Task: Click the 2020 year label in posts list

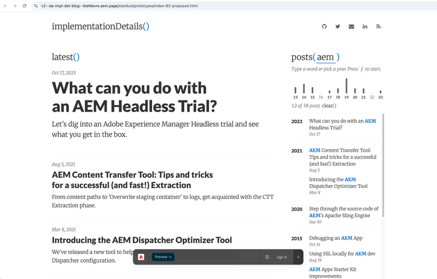Action: (x=297, y=209)
